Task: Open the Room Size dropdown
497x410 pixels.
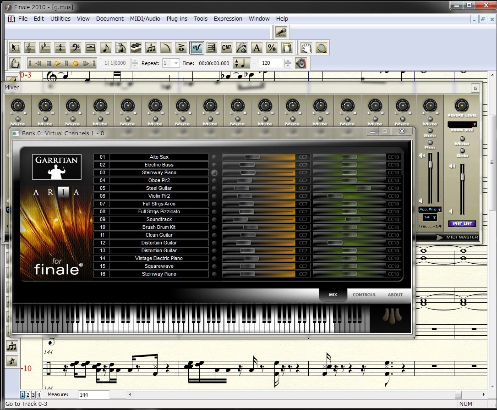Action: [x=462, y=124]
